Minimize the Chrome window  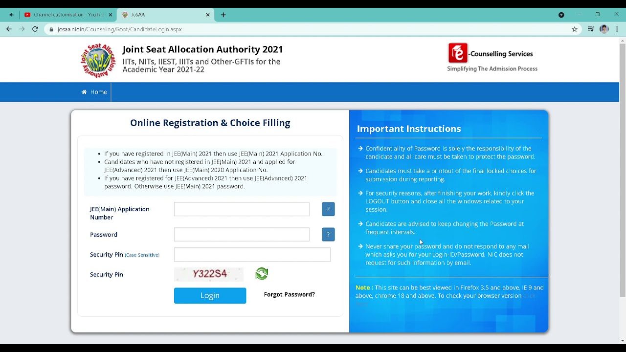tap(580, 14)
